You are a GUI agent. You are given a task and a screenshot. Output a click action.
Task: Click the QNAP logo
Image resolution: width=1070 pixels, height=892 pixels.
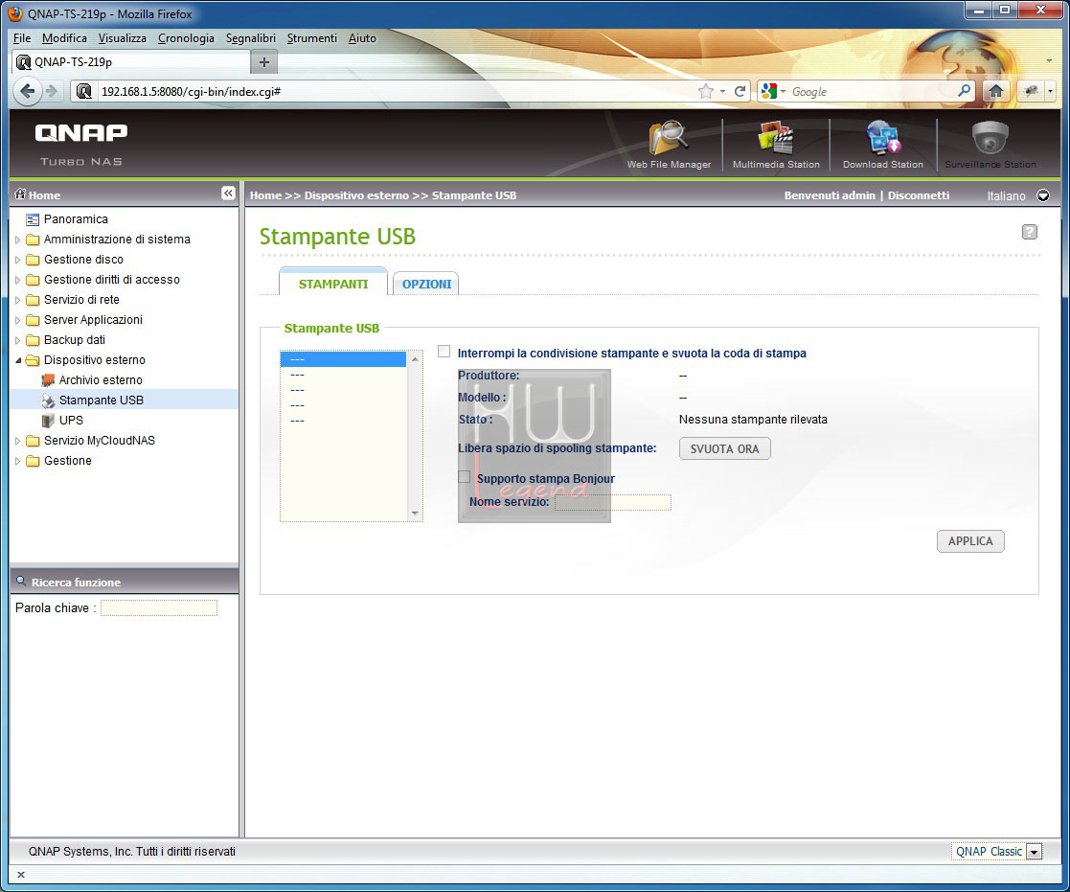[81, 133]
